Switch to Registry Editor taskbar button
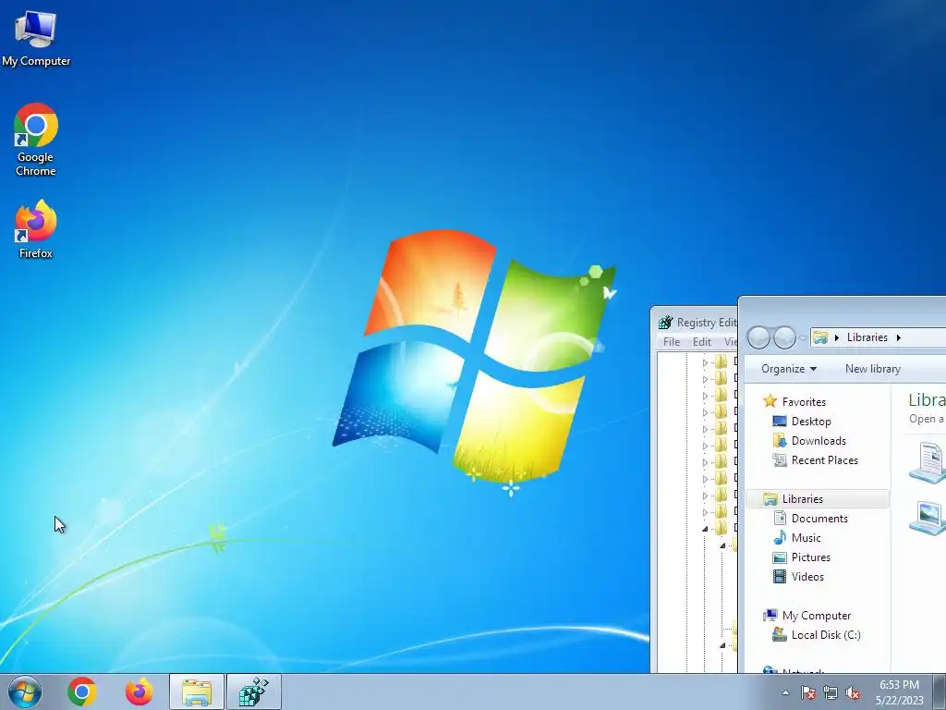This screenshot has width=946, height=710. pyautogui.click(x=254, y=692)
